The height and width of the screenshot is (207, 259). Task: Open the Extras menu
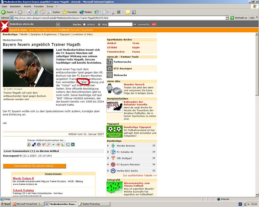tap(50, 6)
